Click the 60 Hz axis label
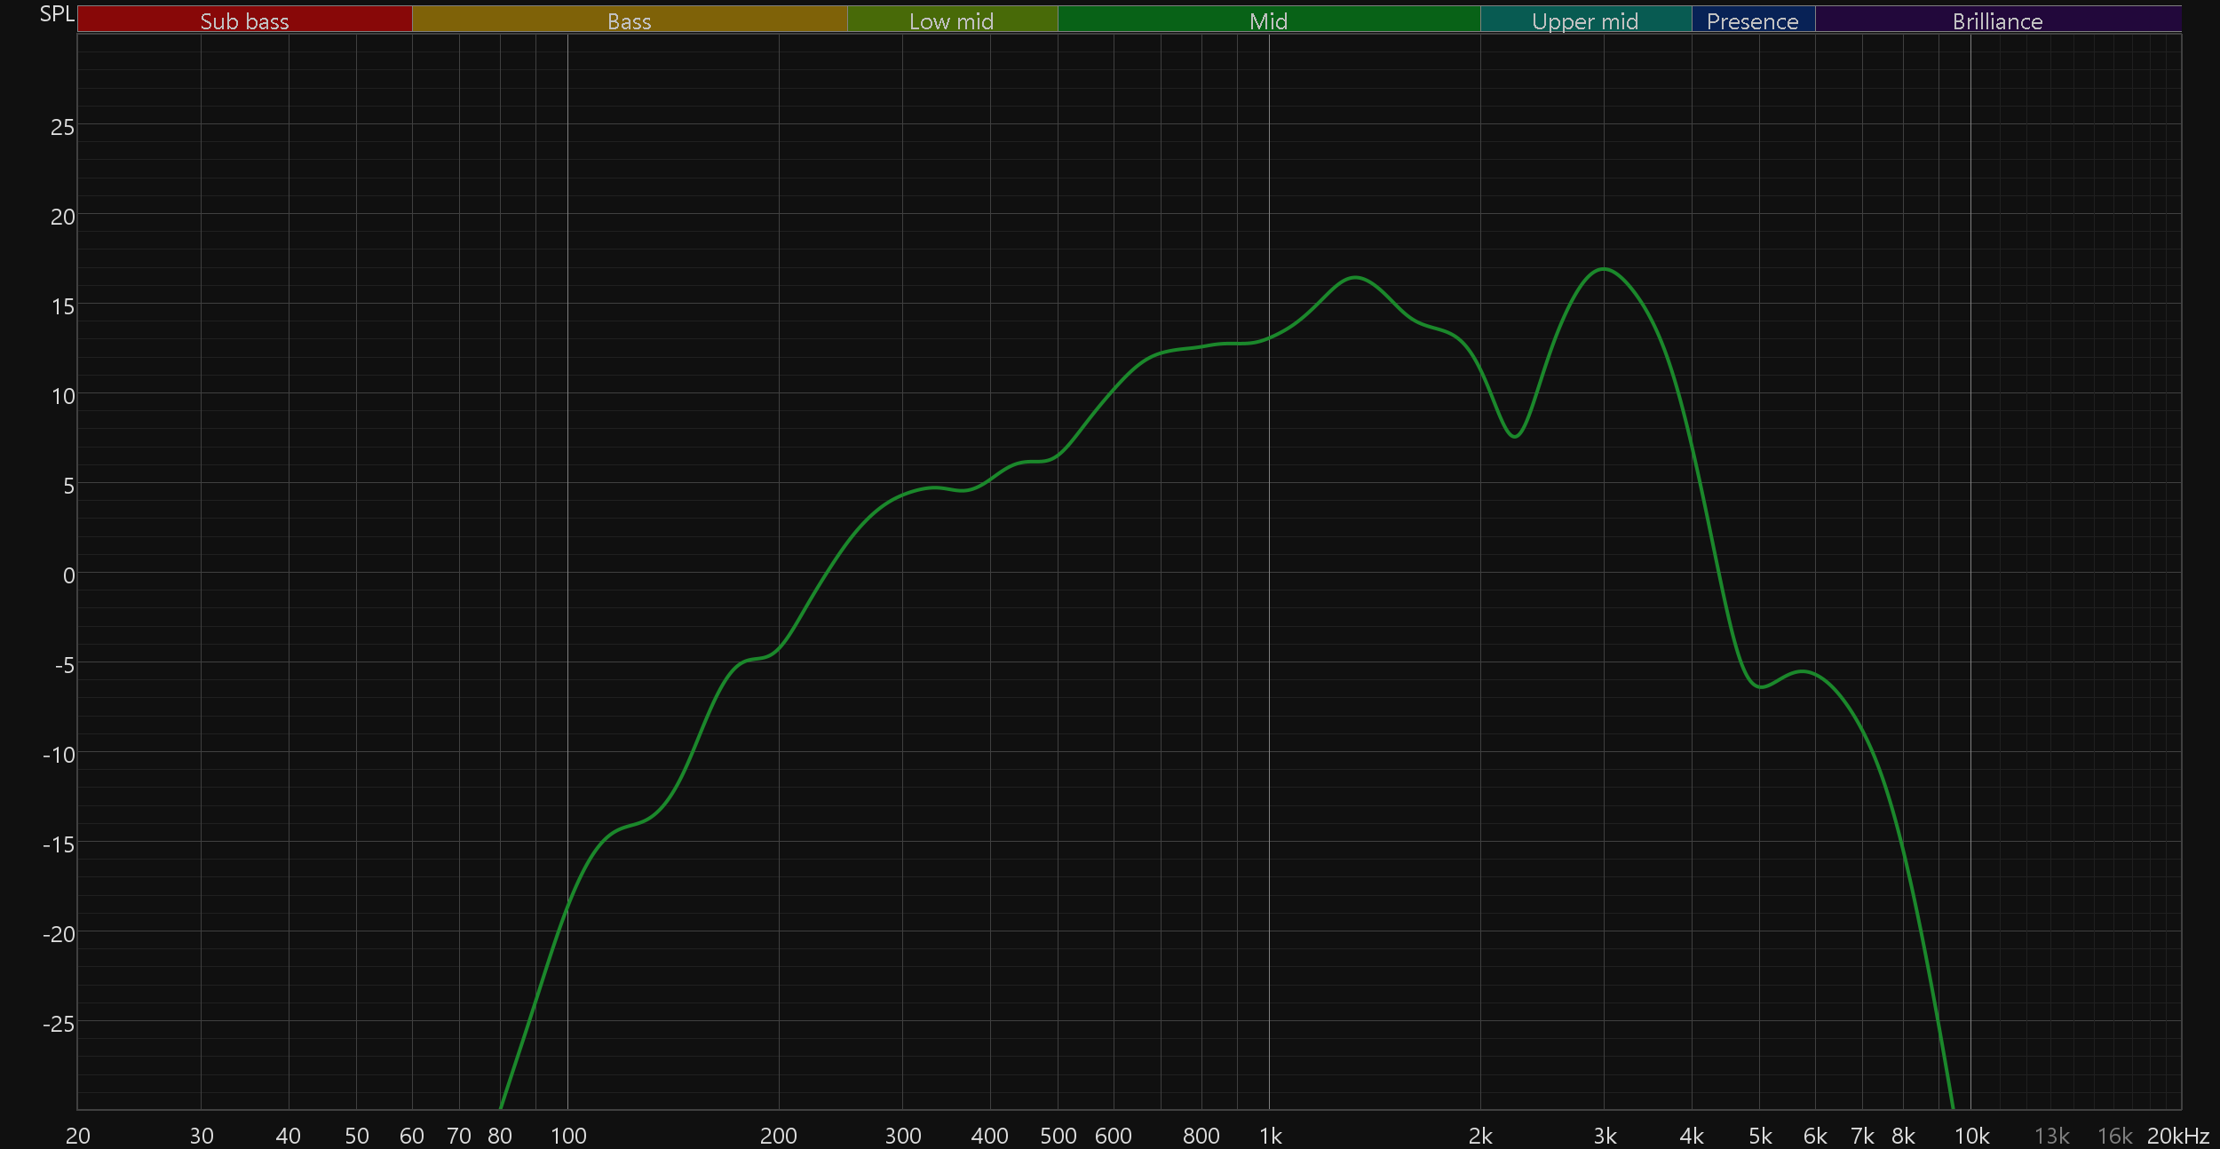 pos(412,1136)
